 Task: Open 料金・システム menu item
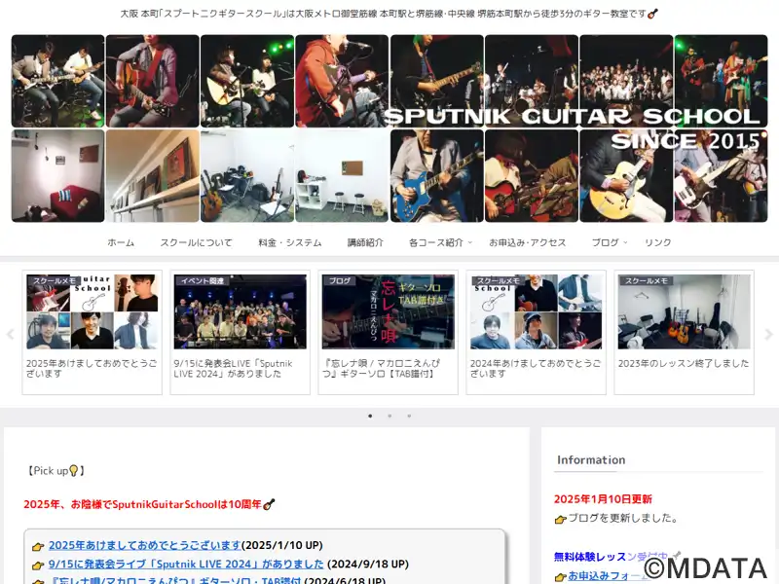click(290, 242)
